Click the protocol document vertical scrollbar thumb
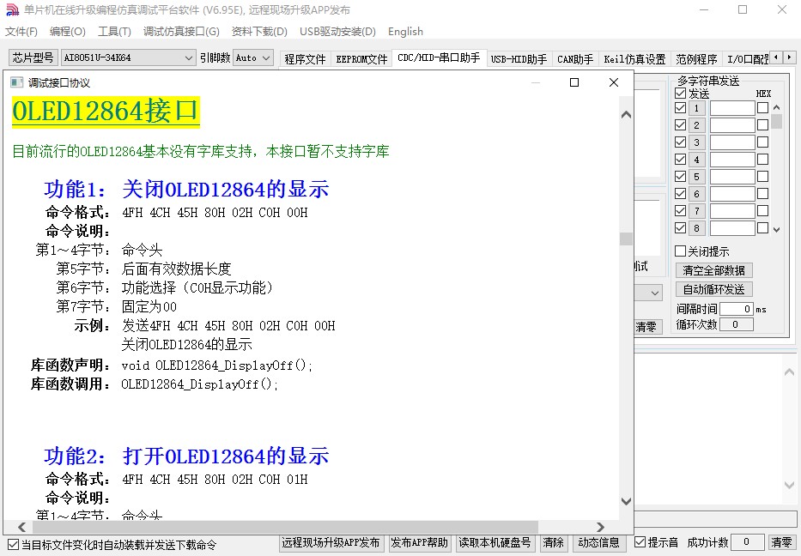 (x=626, y=239)
